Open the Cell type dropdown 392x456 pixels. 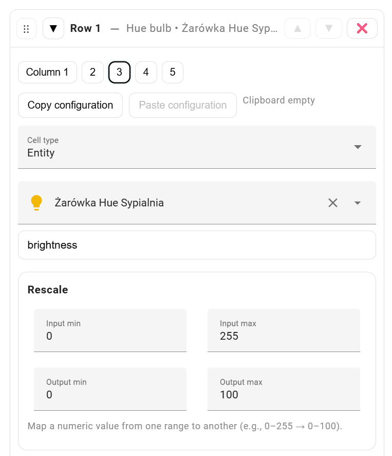point(197,147)
